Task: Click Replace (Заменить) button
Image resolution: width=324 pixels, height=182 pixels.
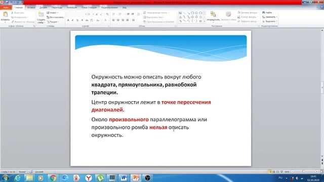Action: pos(270,17)
